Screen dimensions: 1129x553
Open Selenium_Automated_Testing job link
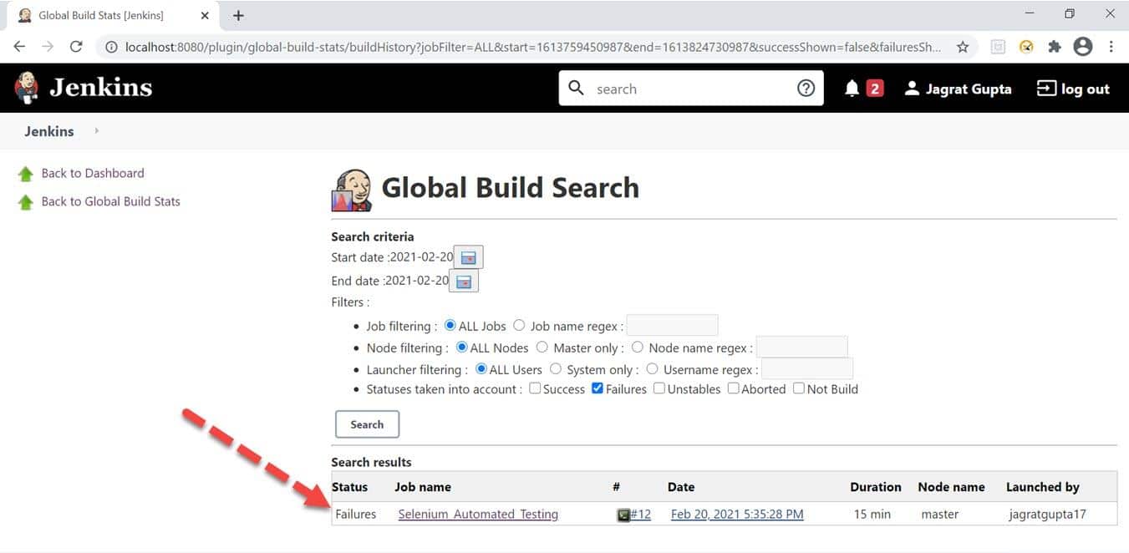coord(478,515)
